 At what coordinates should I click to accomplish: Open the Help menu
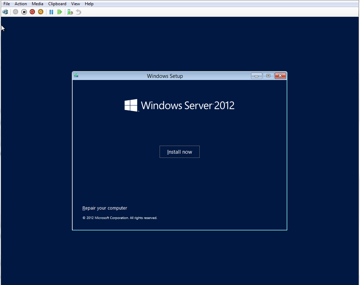[89, 4]
